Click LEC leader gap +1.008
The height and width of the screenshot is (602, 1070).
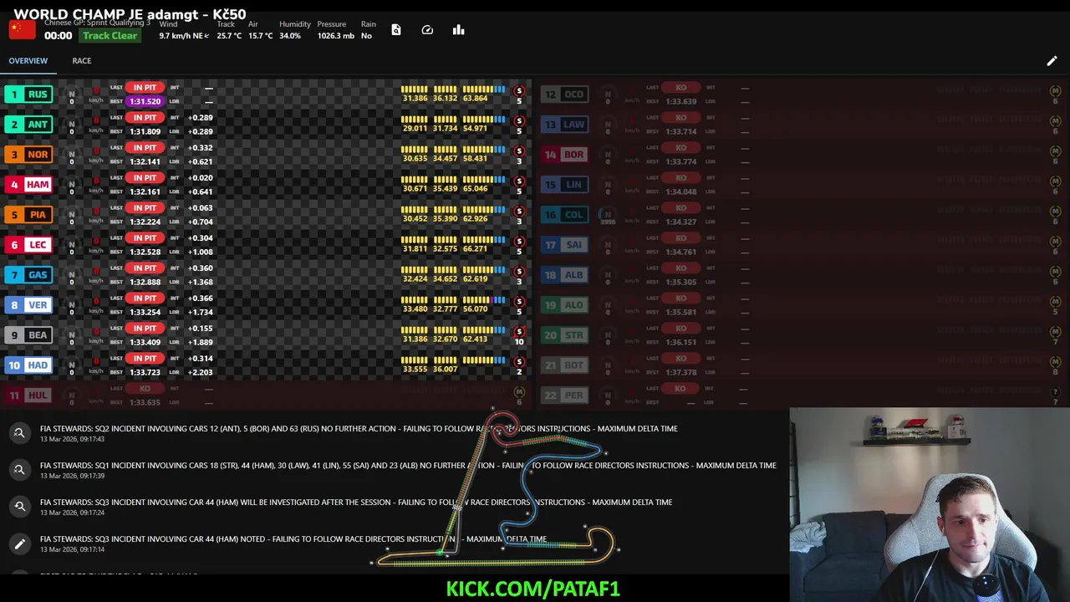[200, 252]
